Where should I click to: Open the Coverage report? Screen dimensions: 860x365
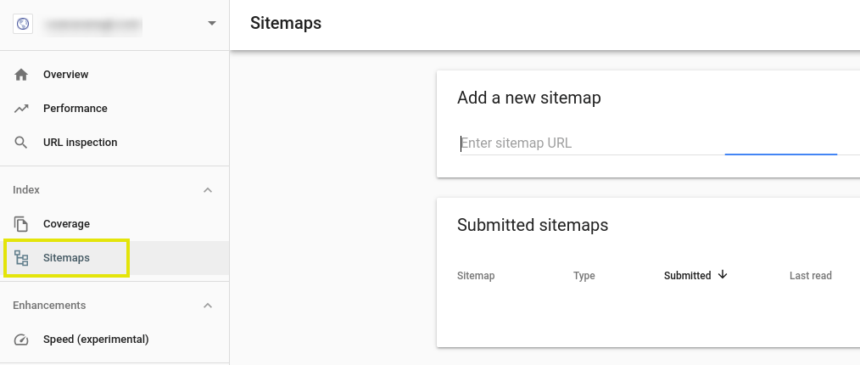[x=66, y=224]
